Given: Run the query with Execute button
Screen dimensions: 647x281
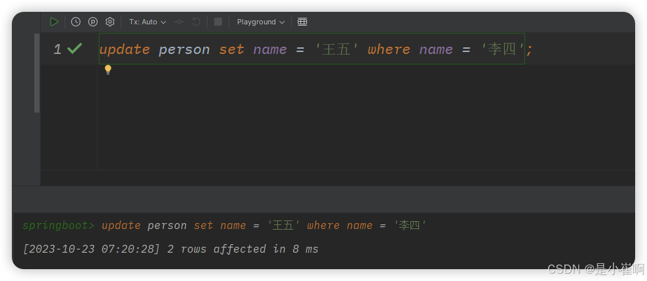Looking at the screenshot, I should click(54, 22).
